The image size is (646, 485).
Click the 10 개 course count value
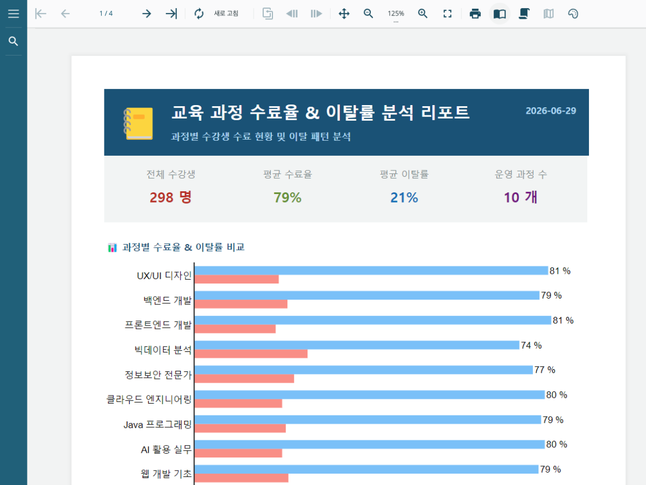[x=521, y=197]
